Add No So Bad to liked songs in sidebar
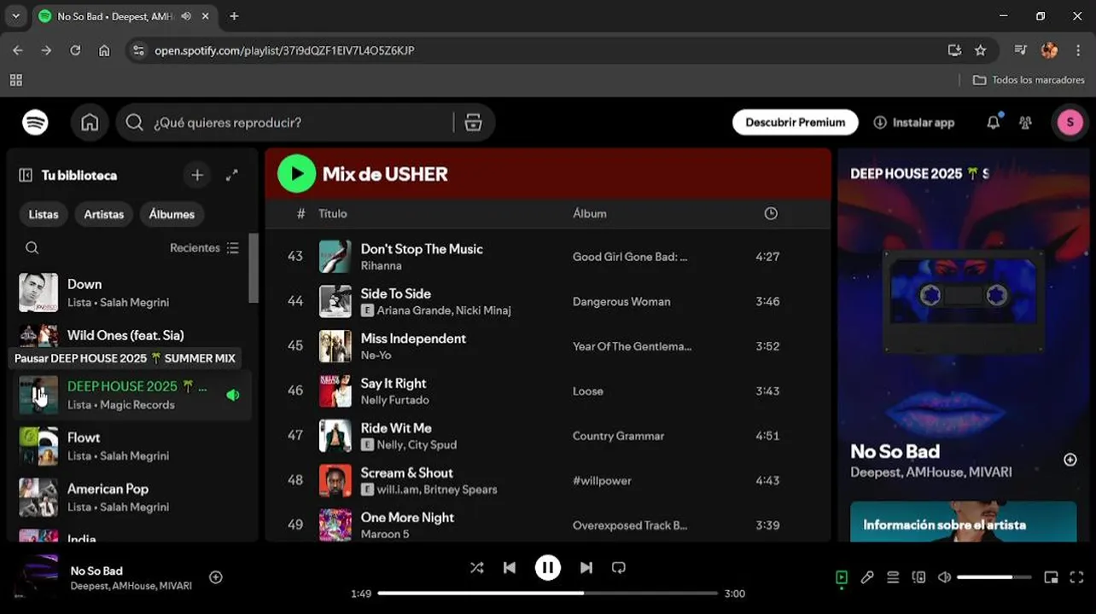The width and height of the screenshot is (1096, 614). (1070, 460)
